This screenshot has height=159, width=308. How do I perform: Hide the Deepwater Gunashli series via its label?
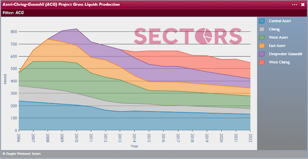click(x=285, y=54)
